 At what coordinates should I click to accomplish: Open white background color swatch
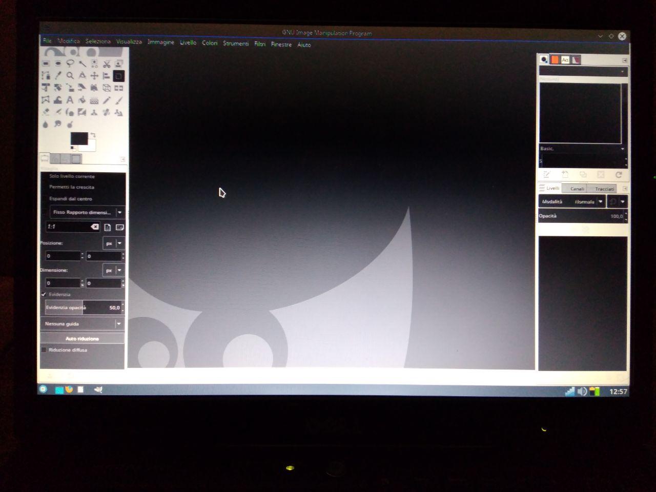point(90,146)
